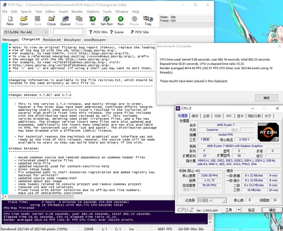Open the Search menu
Screen dimensions: 283x231
(26, 12)
